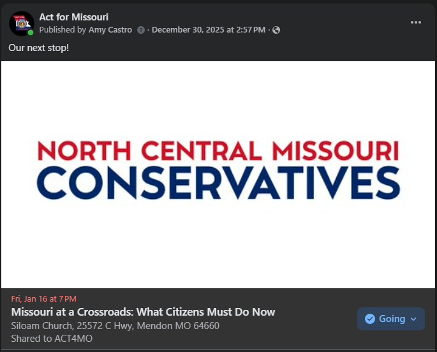Click the "Published by" label text

[x=63, y=30]
